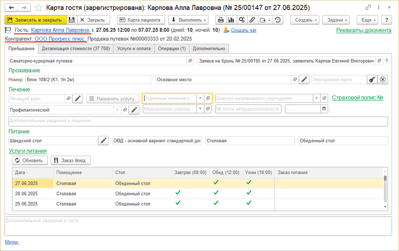The height and width of the screenshot is (251, 399).
Task: Add guest card to favorites star
Action: point(38,7)
